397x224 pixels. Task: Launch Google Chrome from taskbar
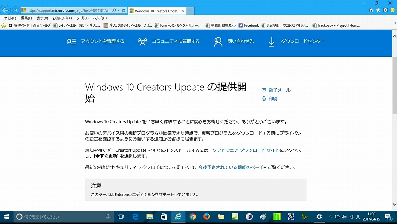[x=193, y=217]
